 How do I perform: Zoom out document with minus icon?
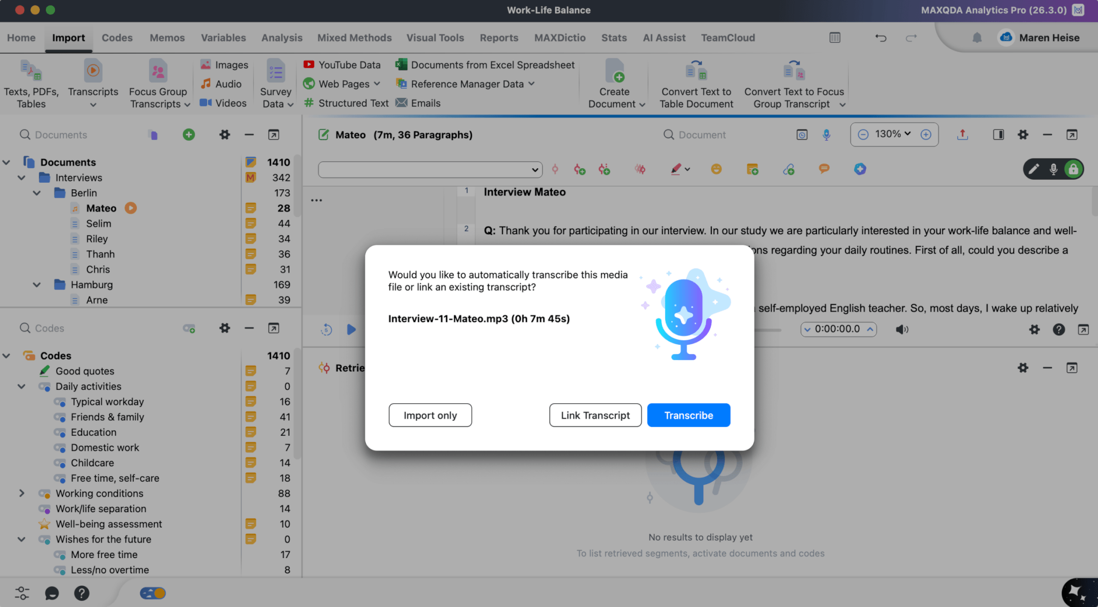863,134
